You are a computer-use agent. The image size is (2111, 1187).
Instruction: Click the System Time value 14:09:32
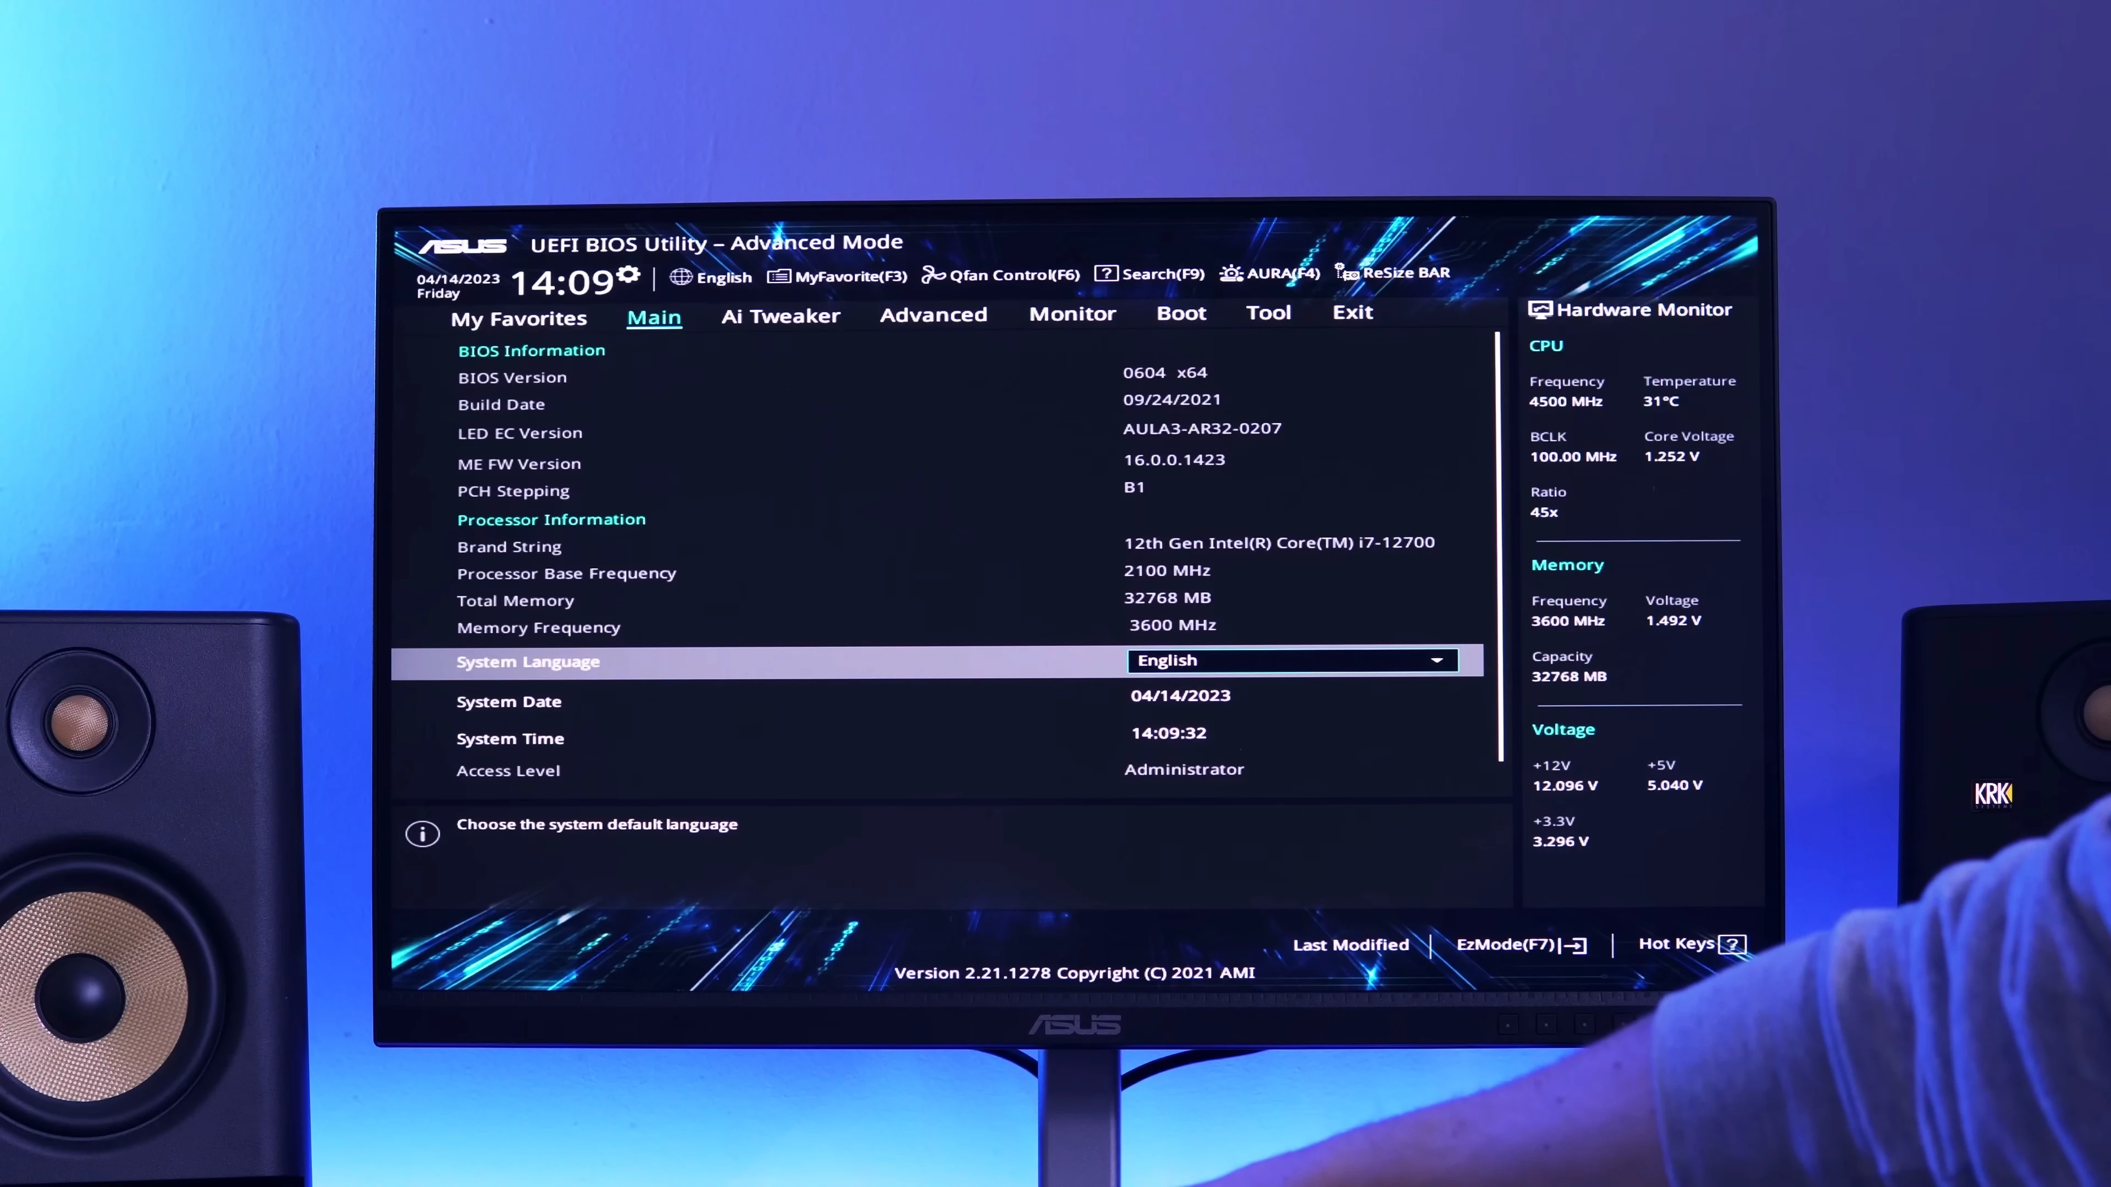click(1169, 733)
